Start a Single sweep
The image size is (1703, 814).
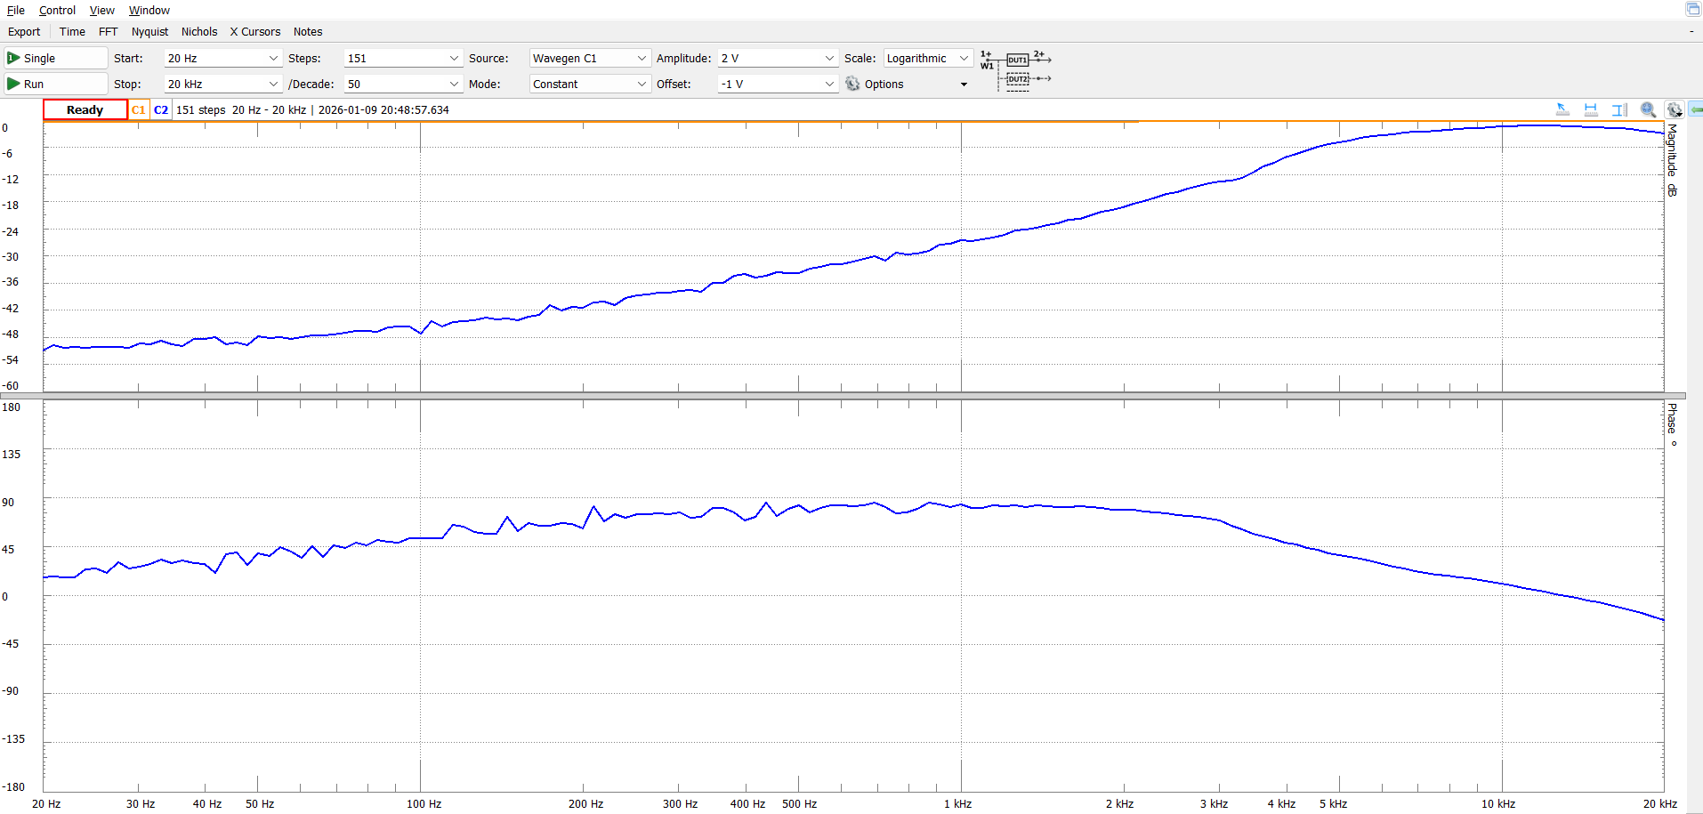pos(55,59)
